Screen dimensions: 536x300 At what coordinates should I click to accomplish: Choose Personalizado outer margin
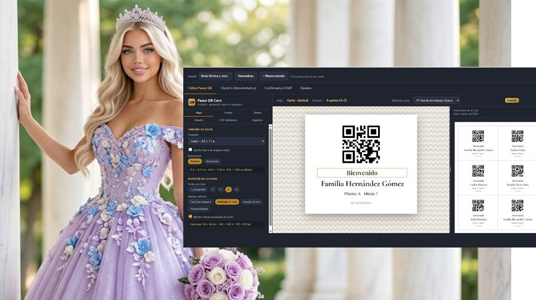pos(199,209)
